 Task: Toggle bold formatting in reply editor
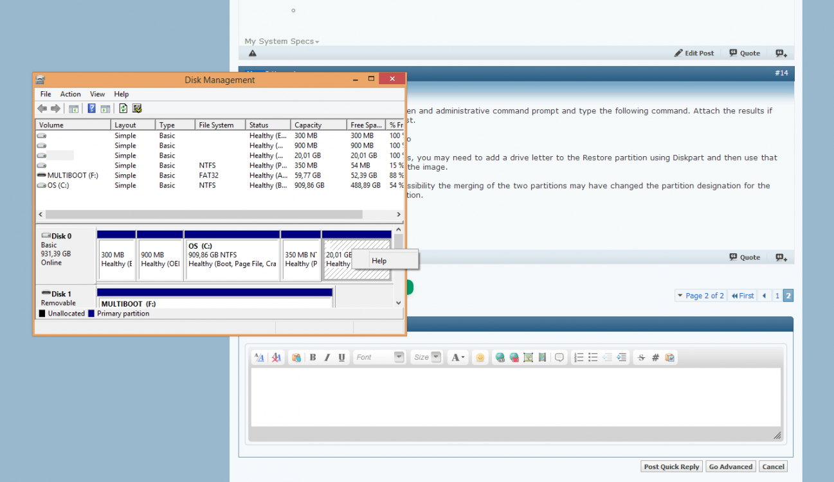click(x=313, y=357)
